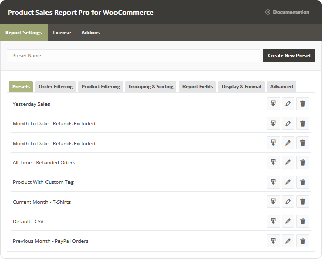
Task: Edit the Previous Month - PayPal Orders preset
Action: tap(288, 241)
